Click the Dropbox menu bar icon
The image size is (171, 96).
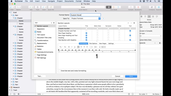click(x=144, y=1)
